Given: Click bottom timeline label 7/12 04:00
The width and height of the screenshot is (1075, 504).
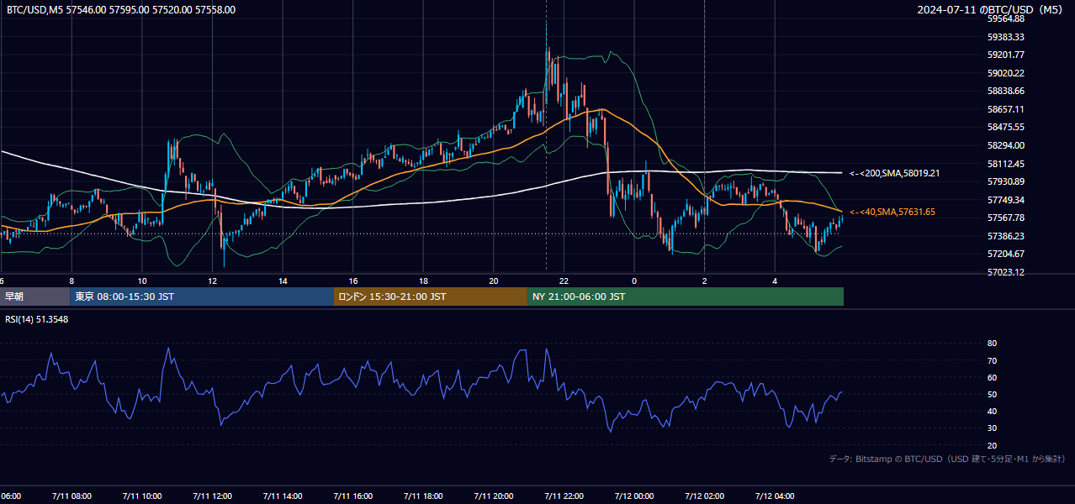Looking at the screenshot, I should pos(776,496).
